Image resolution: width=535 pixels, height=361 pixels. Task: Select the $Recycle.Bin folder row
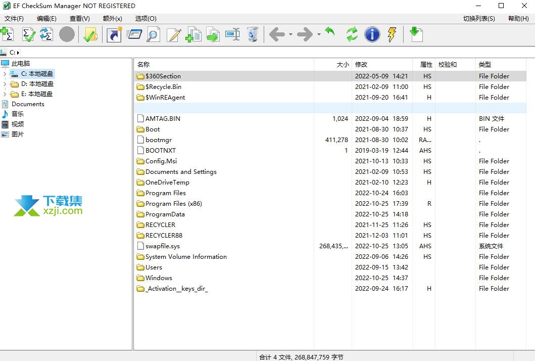tap(330, 87)
